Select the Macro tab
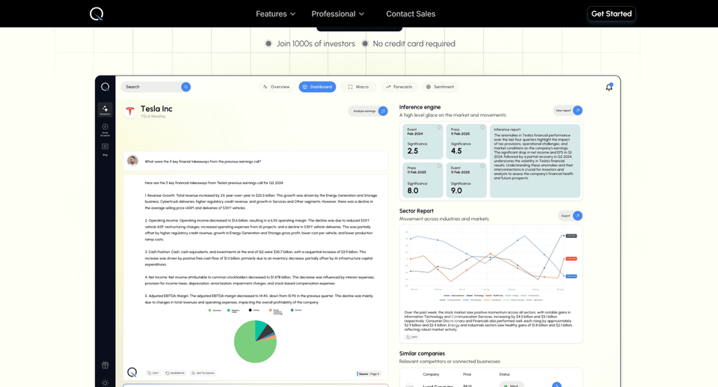The height and width of the screenshot is (387, 718). 358,87
